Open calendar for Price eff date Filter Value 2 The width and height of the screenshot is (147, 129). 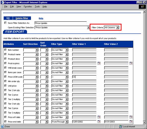[x=131, y=117]
